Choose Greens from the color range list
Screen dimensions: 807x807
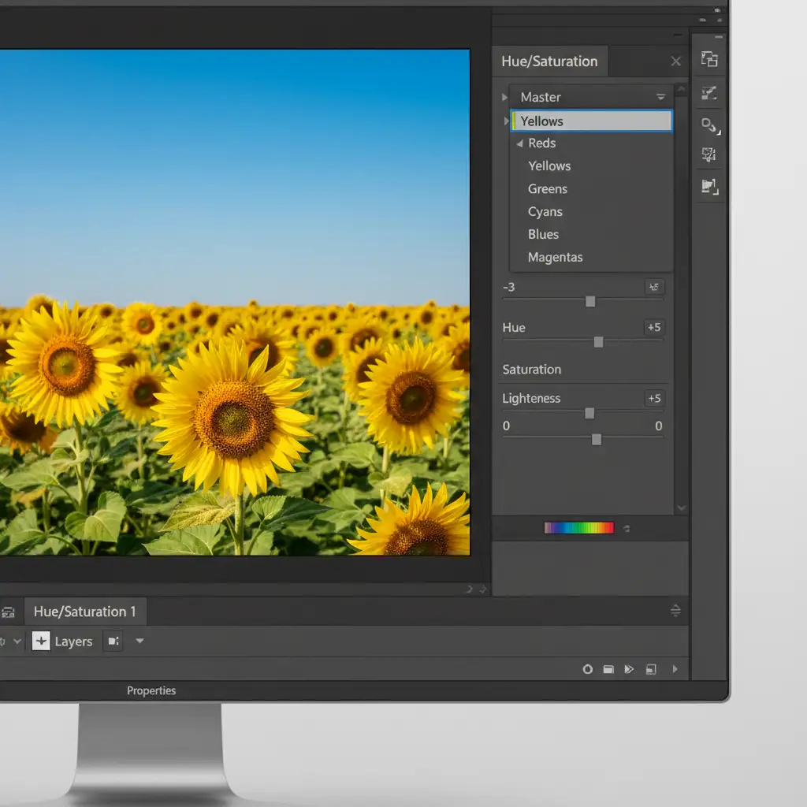tap(548, 189)
